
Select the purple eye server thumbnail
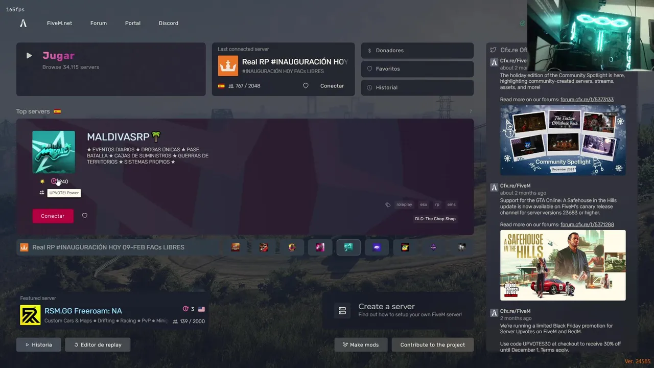tap(377, 247)
